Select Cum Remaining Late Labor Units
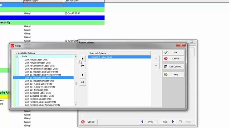229x128 pixels. click(x=40, y=102)
